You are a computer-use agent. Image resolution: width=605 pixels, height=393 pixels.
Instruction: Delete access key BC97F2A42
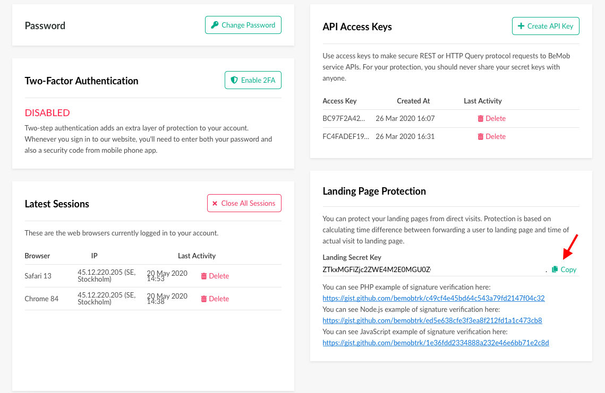coord(491,118)
